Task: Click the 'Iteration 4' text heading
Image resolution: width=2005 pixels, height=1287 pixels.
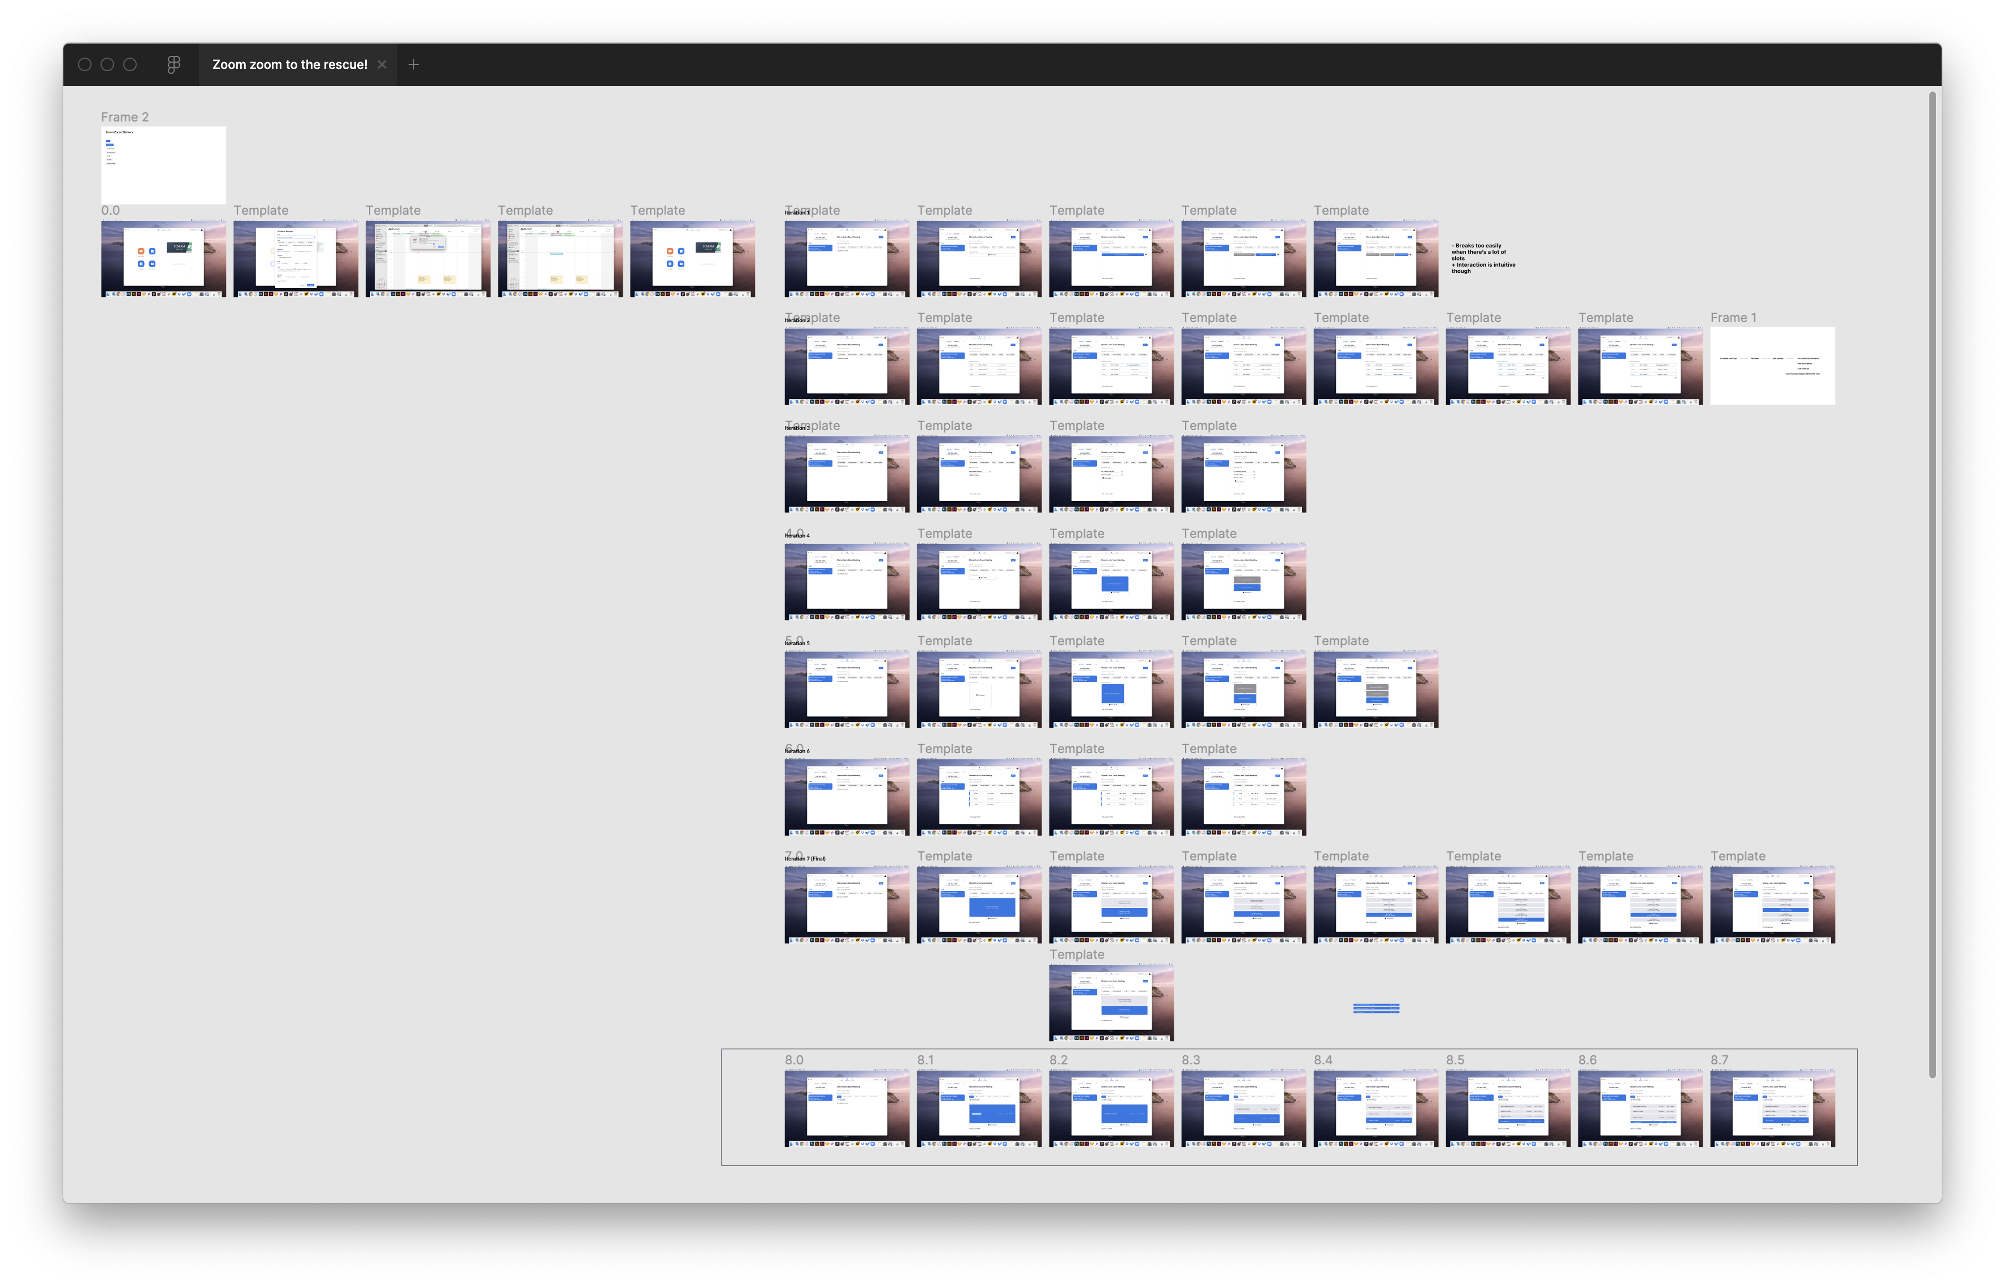Action: coord(800,536)
